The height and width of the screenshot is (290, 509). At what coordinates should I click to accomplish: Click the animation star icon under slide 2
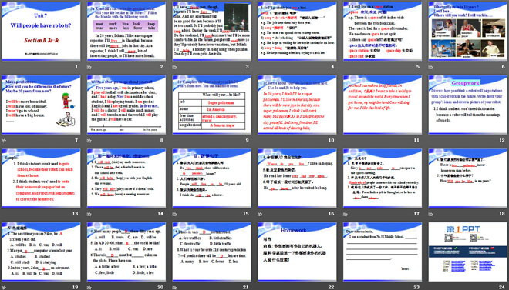tap(89, 68)
